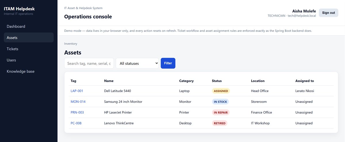Image resolution: width=345 pixels, height=142 pixels.
Task: Click the Storeroom location cell
Action: [259, 102]
